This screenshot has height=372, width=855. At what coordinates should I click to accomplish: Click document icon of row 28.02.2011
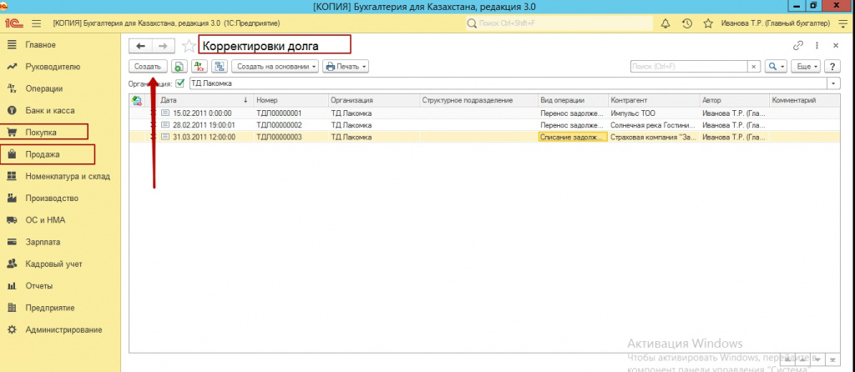166,125
